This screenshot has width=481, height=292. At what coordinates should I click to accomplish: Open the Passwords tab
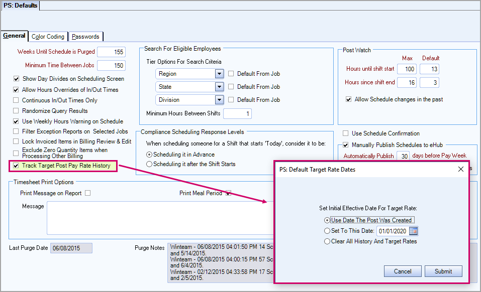(x=85, y=37)
